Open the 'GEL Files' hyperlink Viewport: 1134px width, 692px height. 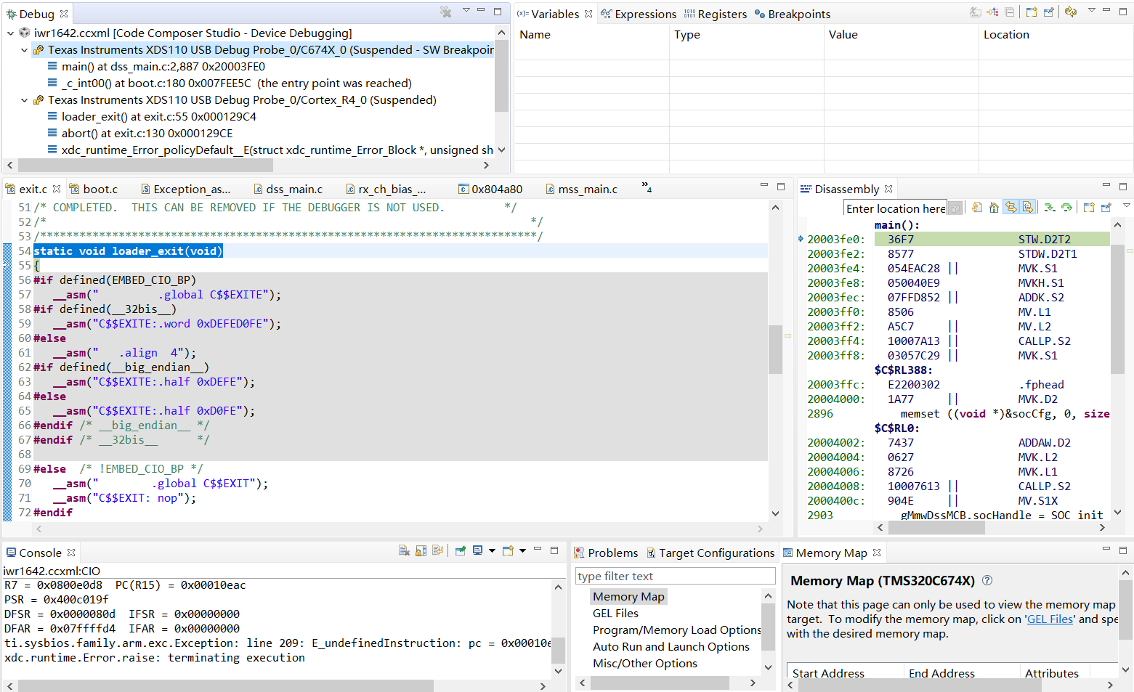click(1049, 619)
